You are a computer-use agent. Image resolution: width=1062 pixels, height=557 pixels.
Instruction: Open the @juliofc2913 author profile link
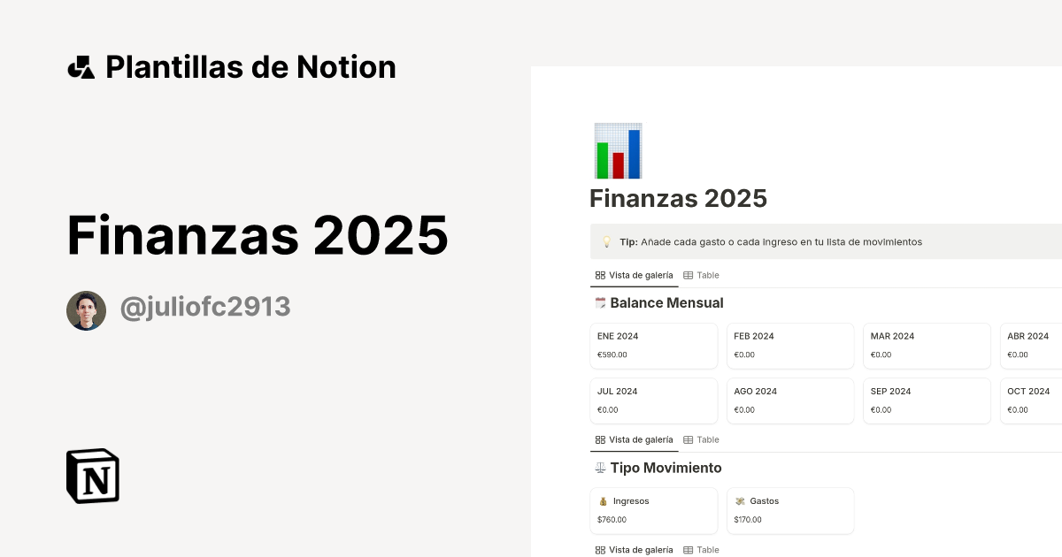click(204, 306)
